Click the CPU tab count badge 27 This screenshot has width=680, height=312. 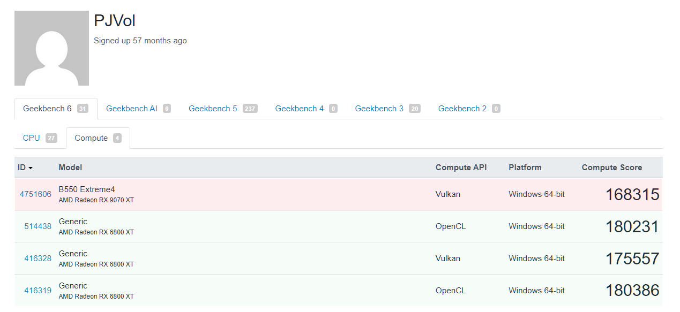(51, 138)
